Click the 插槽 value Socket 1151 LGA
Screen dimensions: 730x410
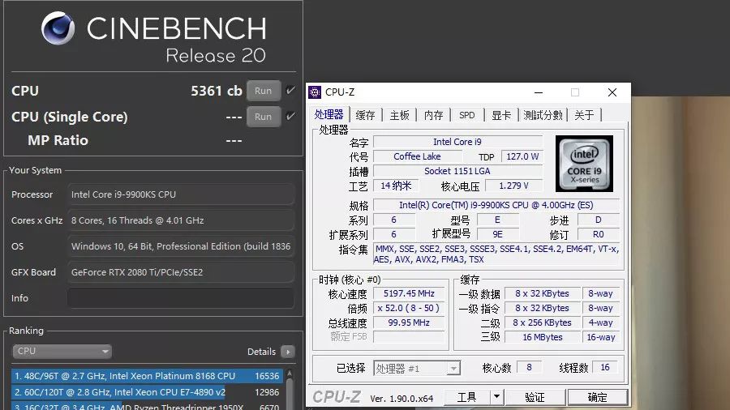[457, 171]
